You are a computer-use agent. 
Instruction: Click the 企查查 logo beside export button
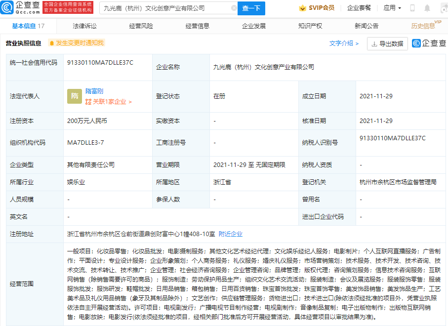[430, 43]
